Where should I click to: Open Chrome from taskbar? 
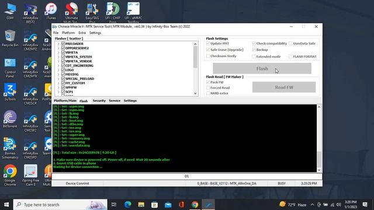point(195,205)
